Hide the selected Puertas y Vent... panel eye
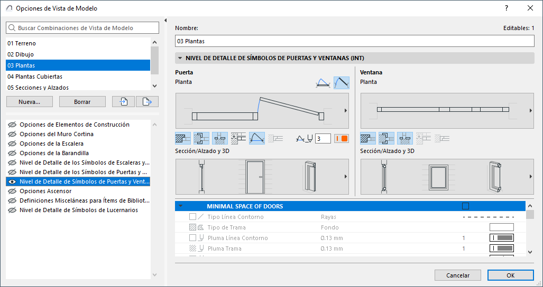 [12, 181]
